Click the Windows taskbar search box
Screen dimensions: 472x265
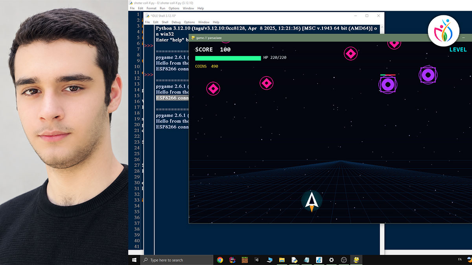click(176, 260)
